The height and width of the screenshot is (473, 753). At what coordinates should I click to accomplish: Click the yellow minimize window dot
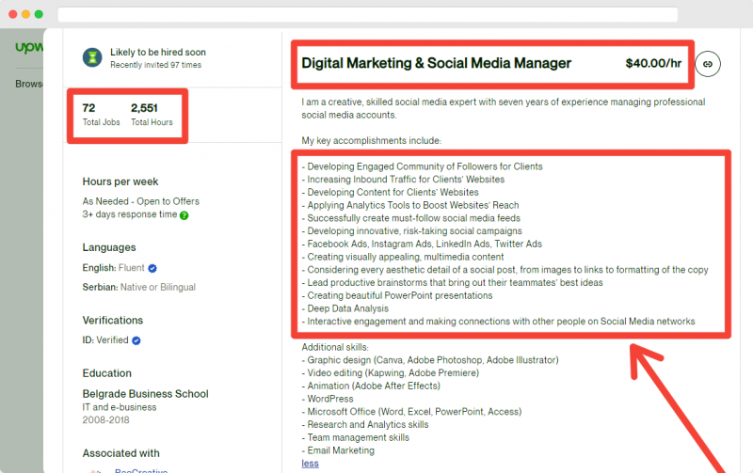26,14
